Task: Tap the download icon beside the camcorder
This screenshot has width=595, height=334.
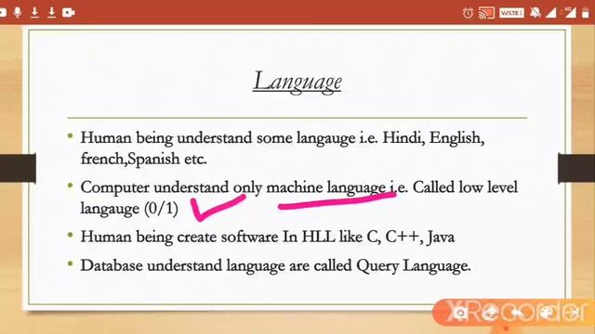Action: click(x=52, y=12)
